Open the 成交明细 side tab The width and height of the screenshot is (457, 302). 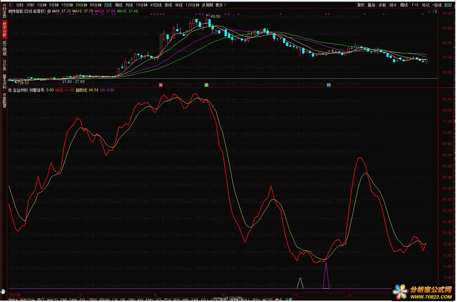pyautogui.click(x=4, y=48)
